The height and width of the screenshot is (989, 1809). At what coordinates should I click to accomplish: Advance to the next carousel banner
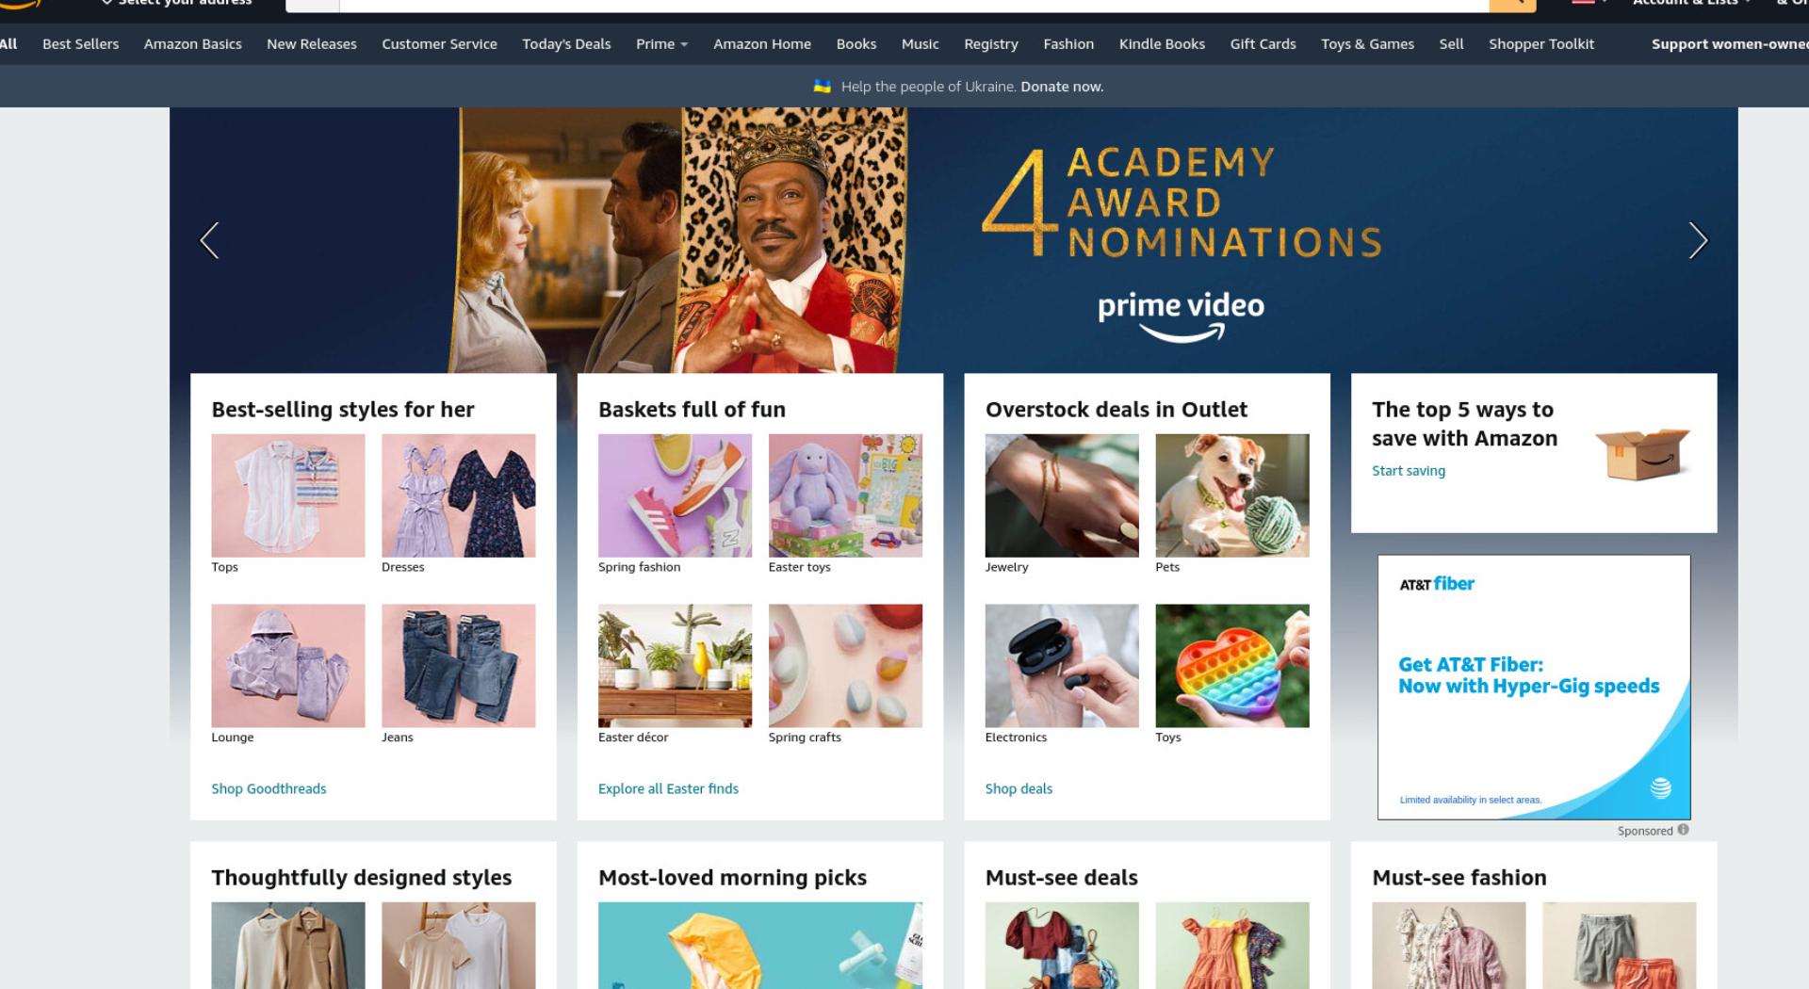(1698, 240)
